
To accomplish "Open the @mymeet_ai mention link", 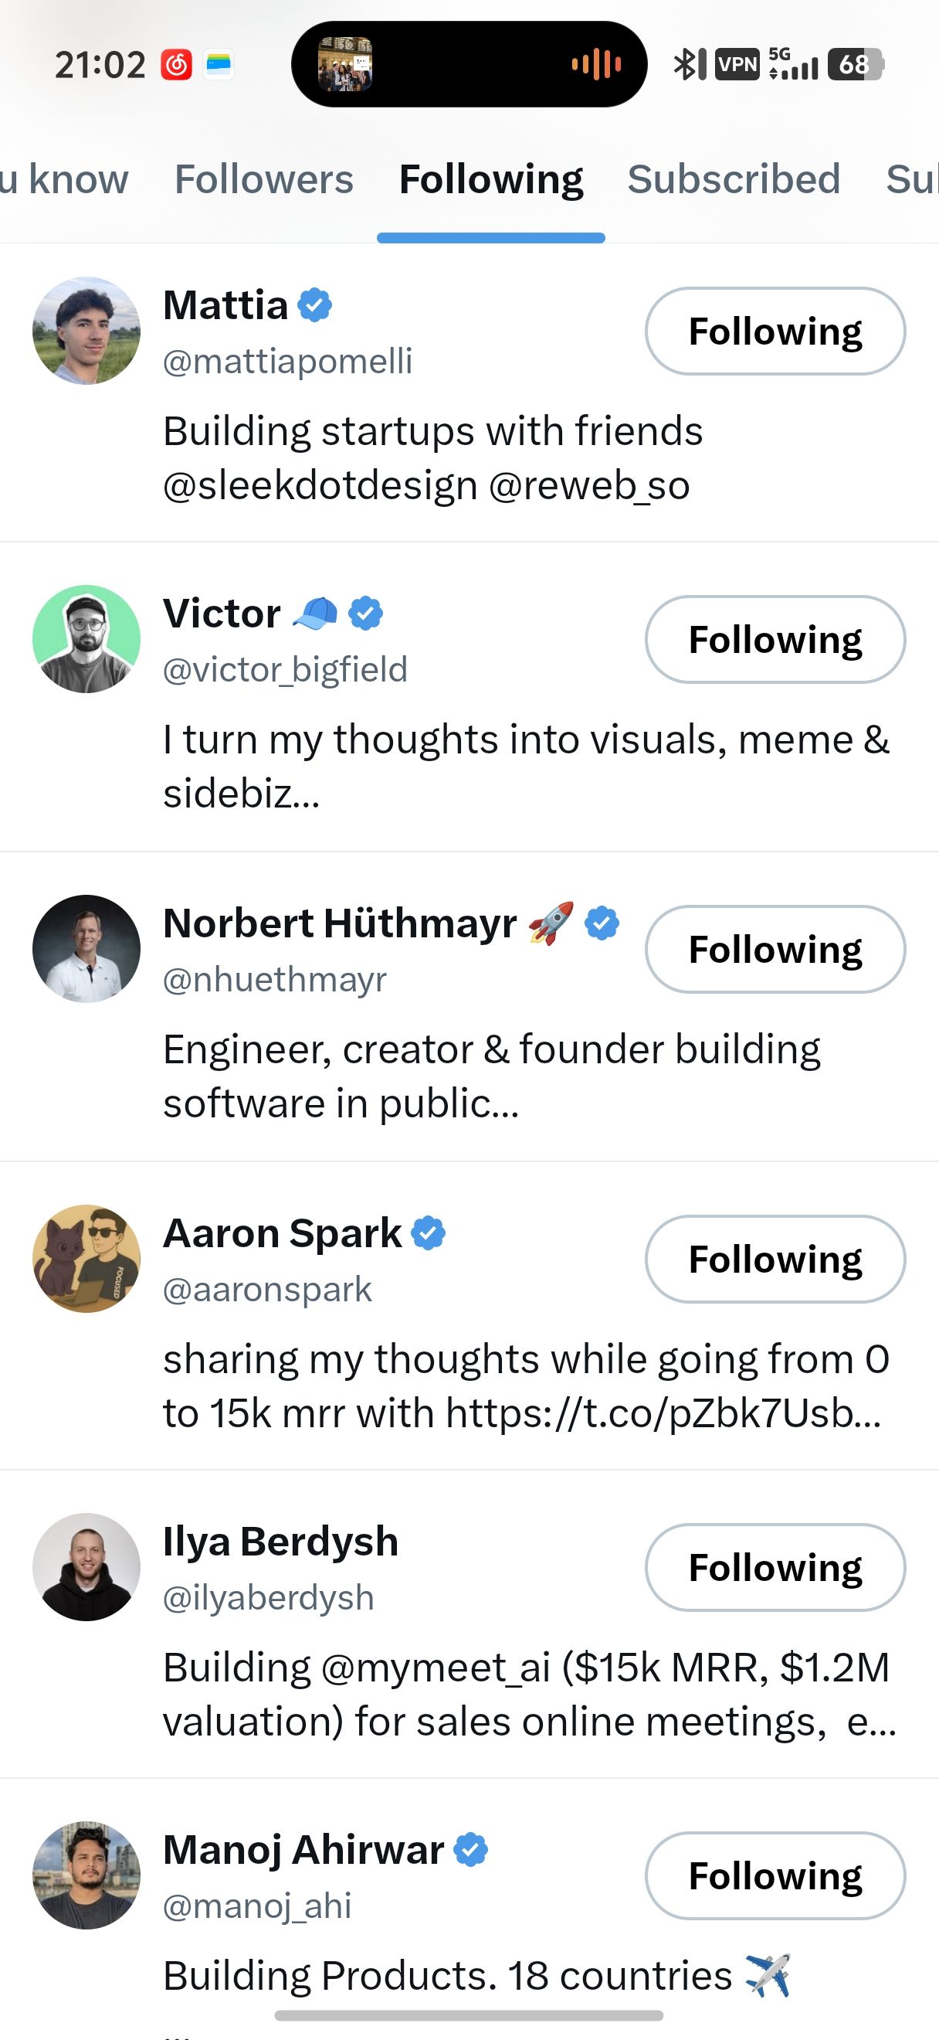I will 435,1667.
